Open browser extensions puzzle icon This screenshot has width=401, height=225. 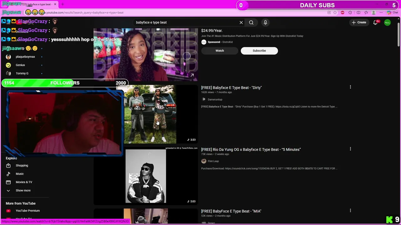(x=350, y=12)
